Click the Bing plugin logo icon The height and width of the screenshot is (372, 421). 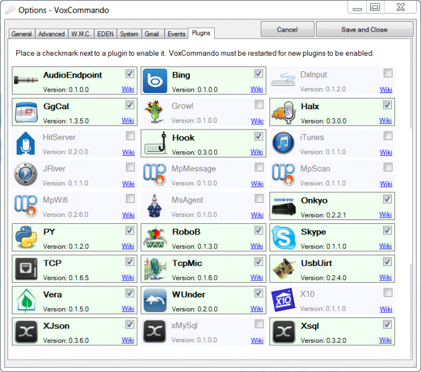[x=155, y=81]
